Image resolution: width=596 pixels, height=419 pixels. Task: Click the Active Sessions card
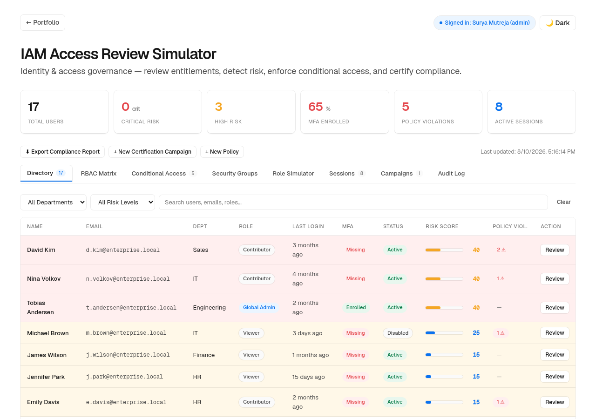[x=531, y=112]
